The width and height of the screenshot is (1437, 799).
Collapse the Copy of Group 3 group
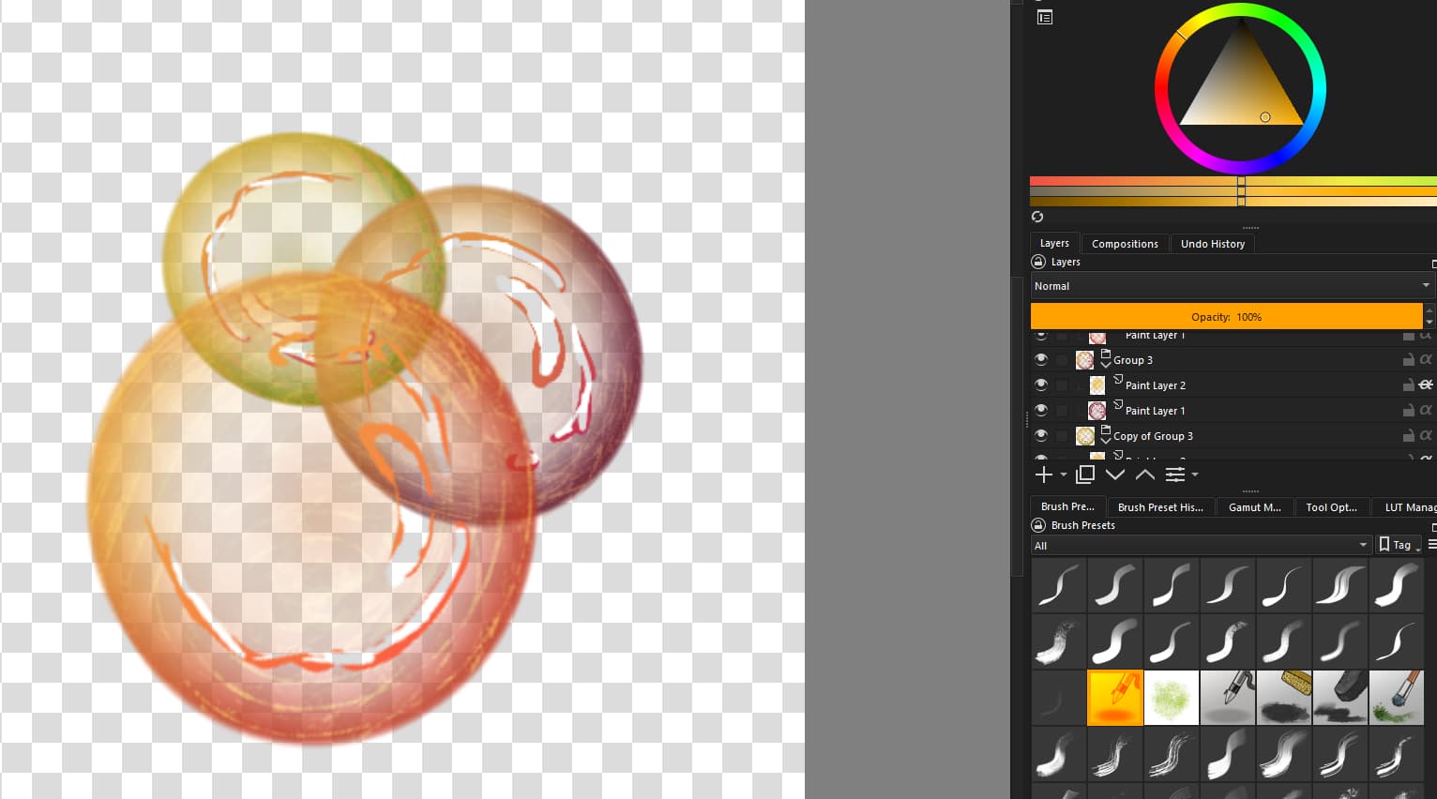click(x=1106, y=441)
